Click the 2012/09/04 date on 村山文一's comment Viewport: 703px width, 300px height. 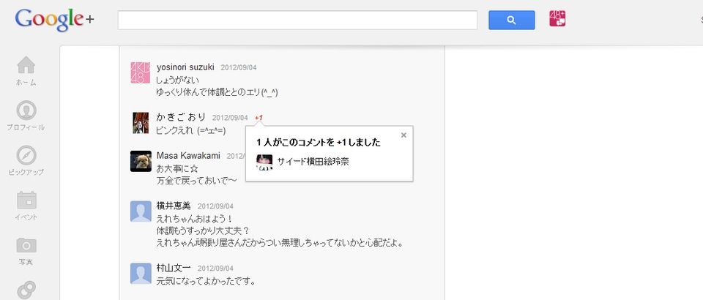[215, 269]
